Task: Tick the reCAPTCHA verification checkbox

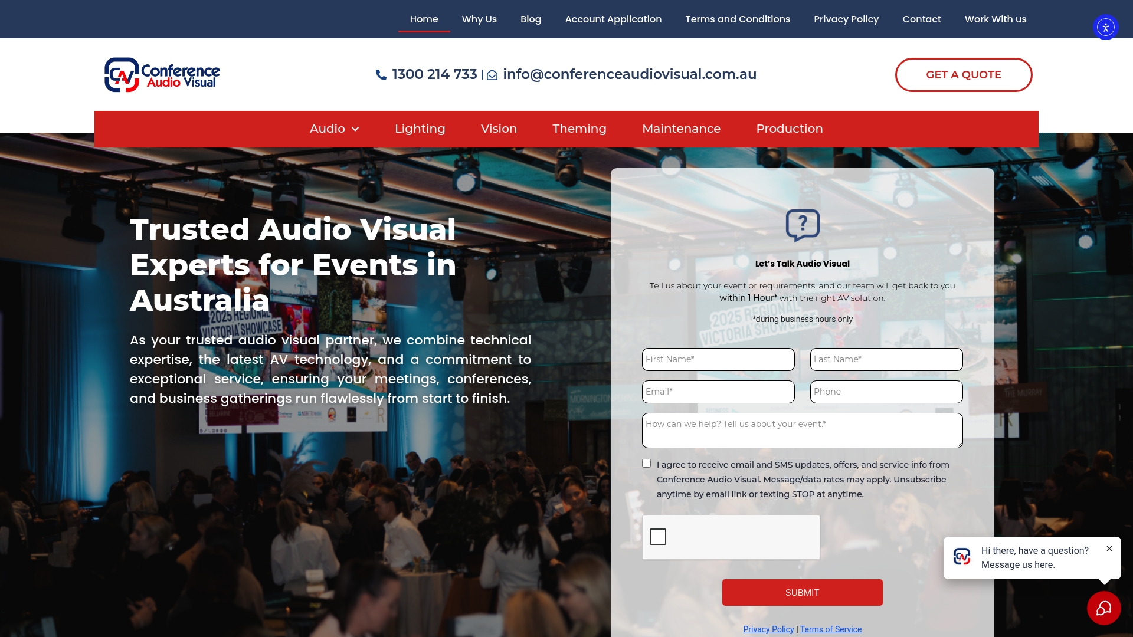Action: (659, 536)
